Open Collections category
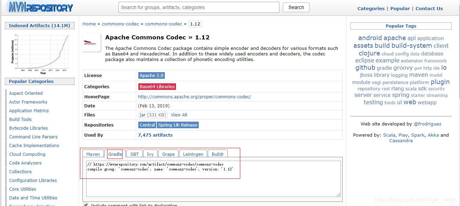The height and width of the screenshot is (206, 460). point(20,171)
